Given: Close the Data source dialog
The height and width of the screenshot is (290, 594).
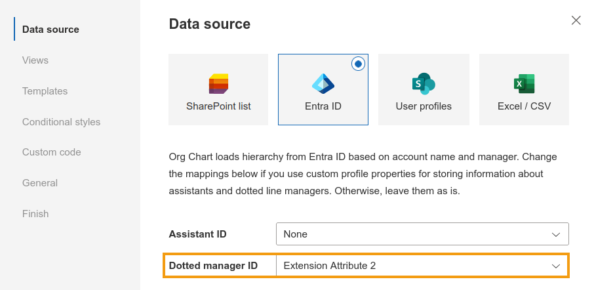Looking at the screenshot, I should (x=576, y=20).
